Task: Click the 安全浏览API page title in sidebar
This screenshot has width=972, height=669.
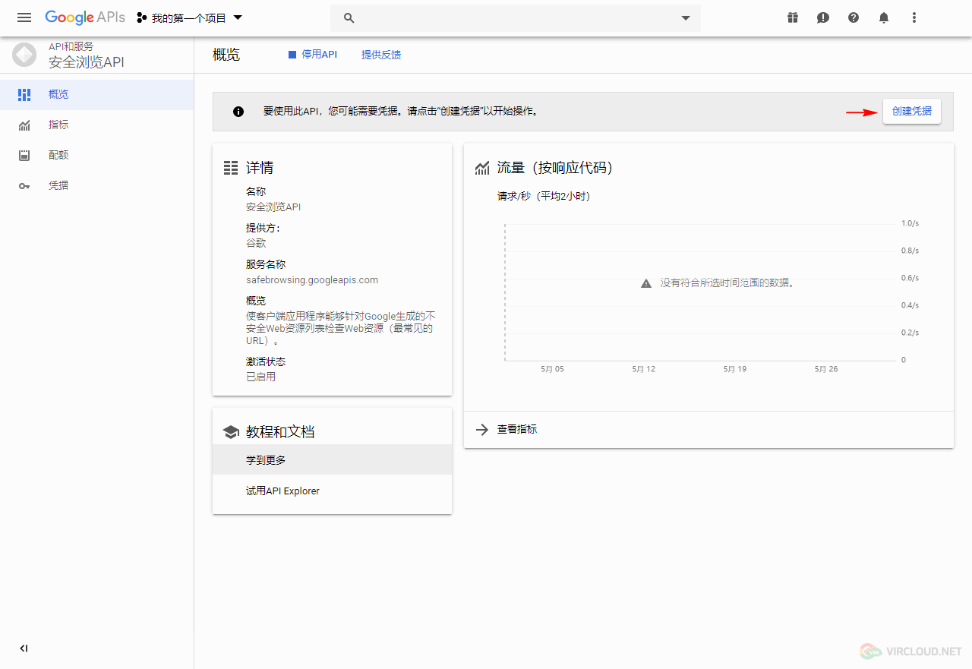Action: [87, 62]
